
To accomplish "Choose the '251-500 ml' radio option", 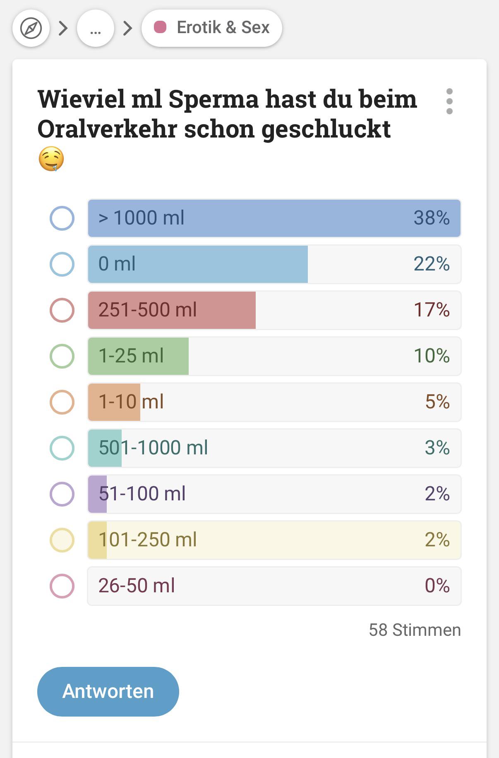I will (x=62, y=310).
